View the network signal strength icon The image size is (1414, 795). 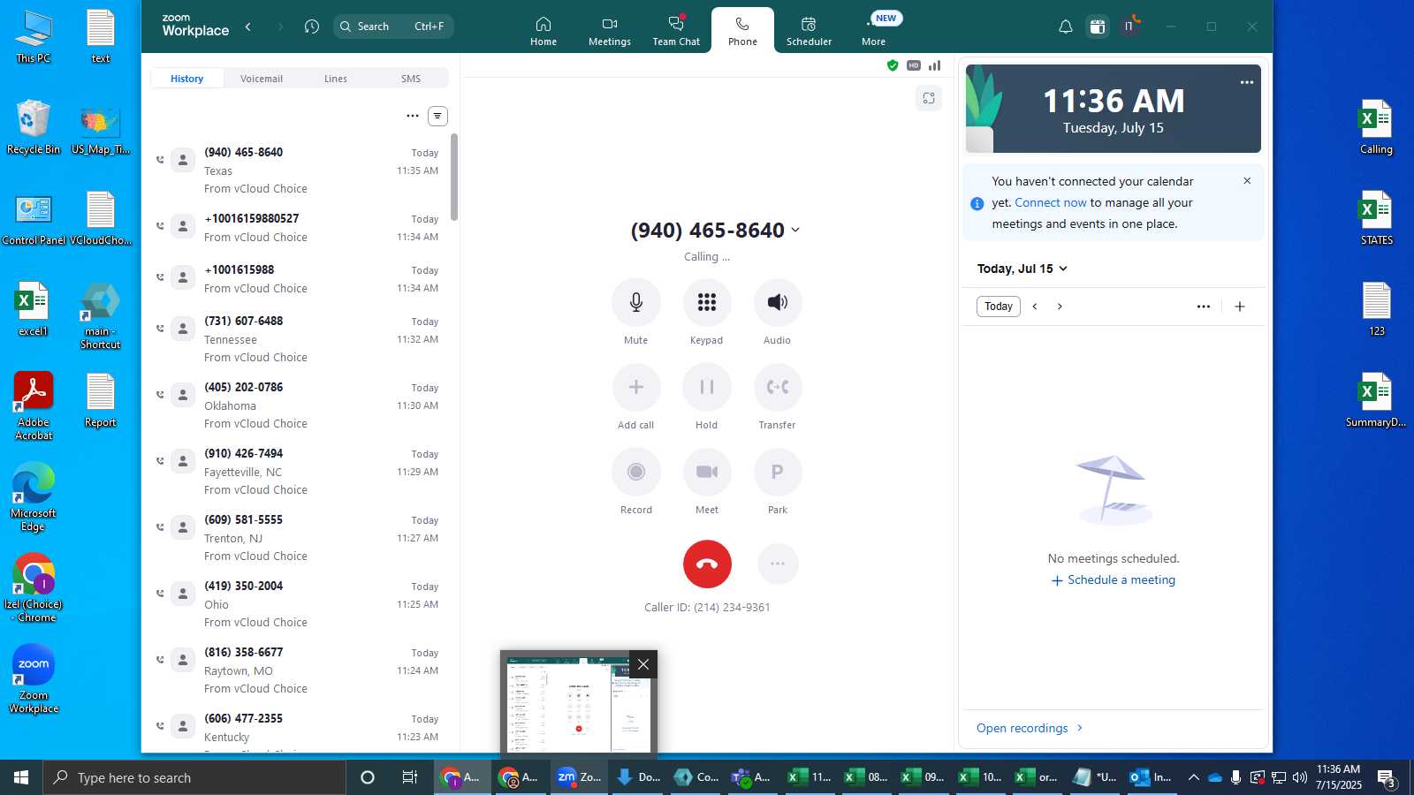[x=935, y=65]
